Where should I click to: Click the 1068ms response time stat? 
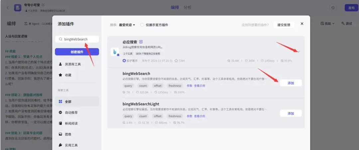(x=267, y=61)
